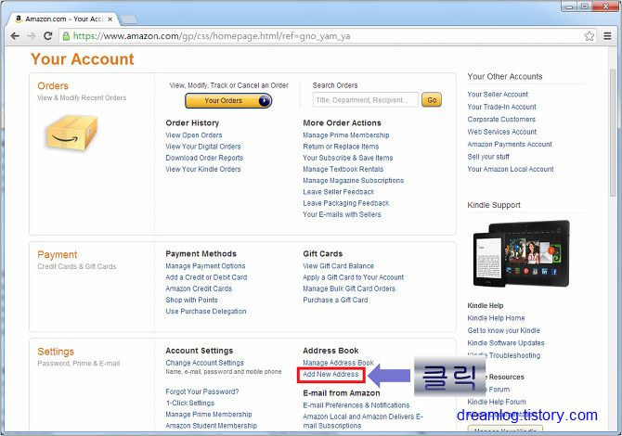Viewport: 622px width, 436px height.
Task: Open Your E-mails with Sellers link
Action: coord(342,214)
